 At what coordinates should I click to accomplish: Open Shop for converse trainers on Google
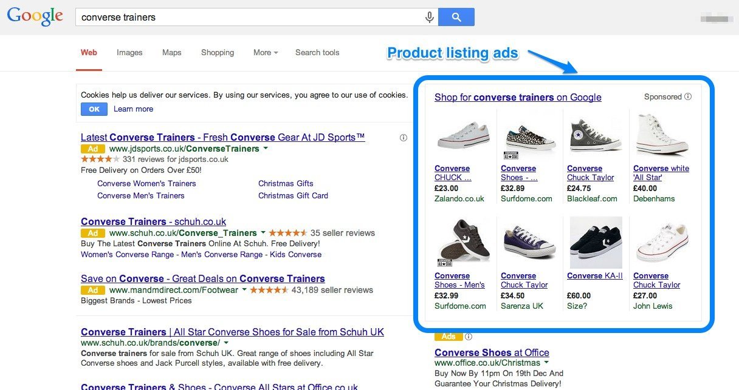518,97
